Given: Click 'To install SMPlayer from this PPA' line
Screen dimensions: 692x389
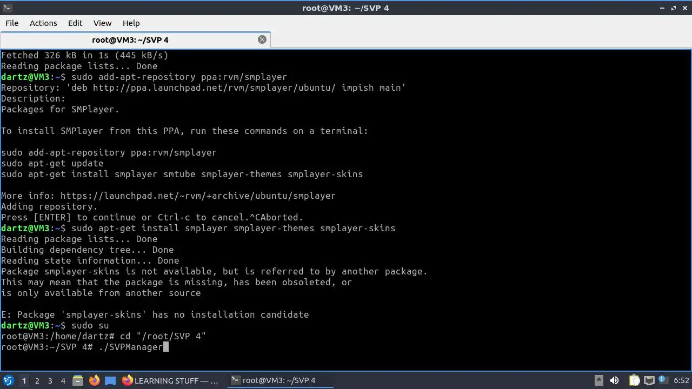Looking at the screenshot, I should [184, 131].
